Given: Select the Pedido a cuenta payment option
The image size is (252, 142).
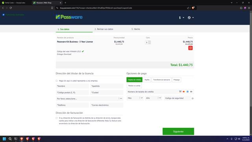Looking at the screenshot, I should [134, 86].
